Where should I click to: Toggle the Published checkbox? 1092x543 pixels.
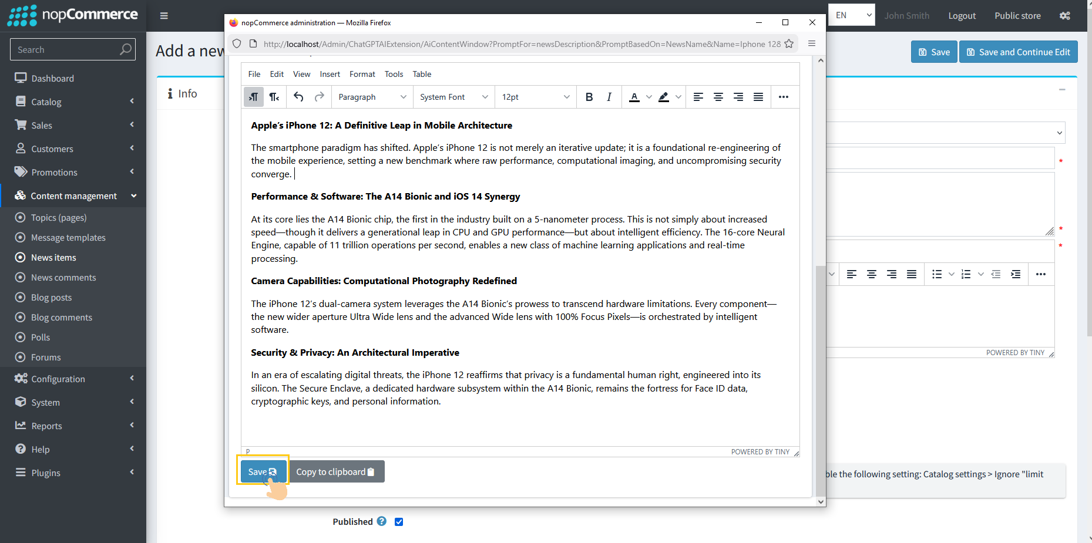coord(399,521)
